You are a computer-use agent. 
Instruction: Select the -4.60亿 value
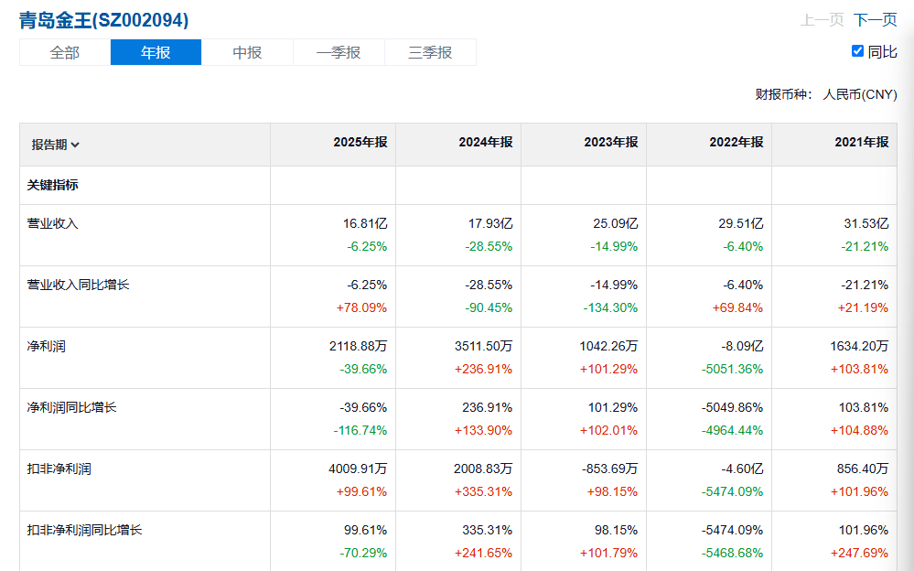click(x=742, y=469)
